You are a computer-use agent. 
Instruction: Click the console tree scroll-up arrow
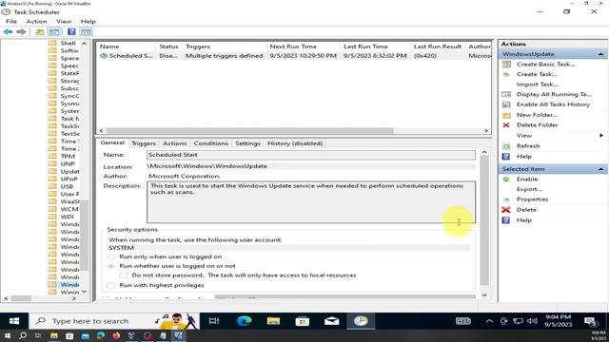[85, 43]
